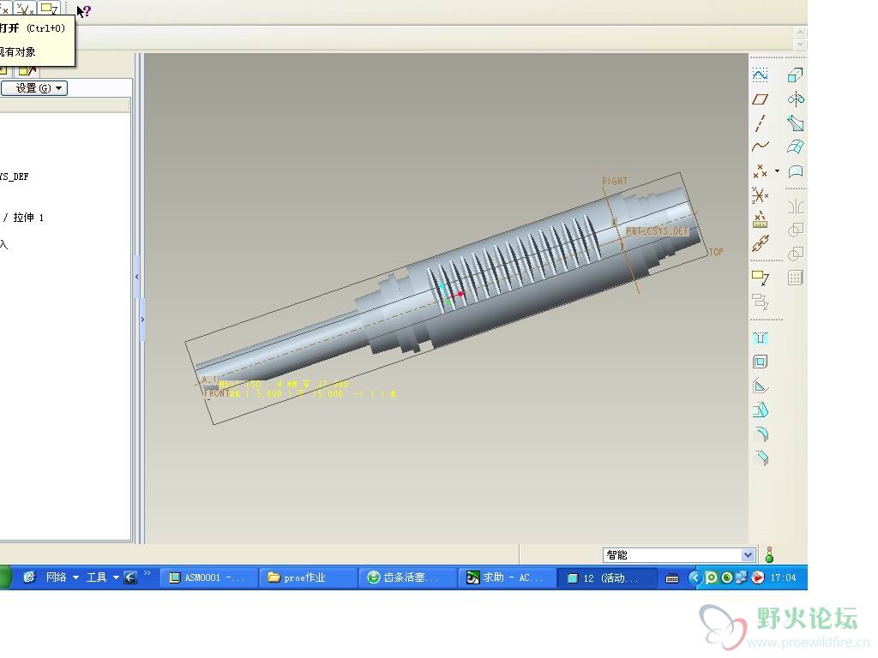The image size is (878, 658).
Task: Switch to 求助 - AC taskbar window
Action: 507,577
